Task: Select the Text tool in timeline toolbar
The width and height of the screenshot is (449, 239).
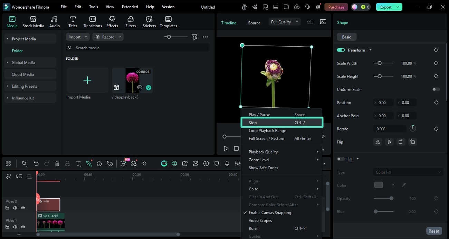Action: [78, 163]
